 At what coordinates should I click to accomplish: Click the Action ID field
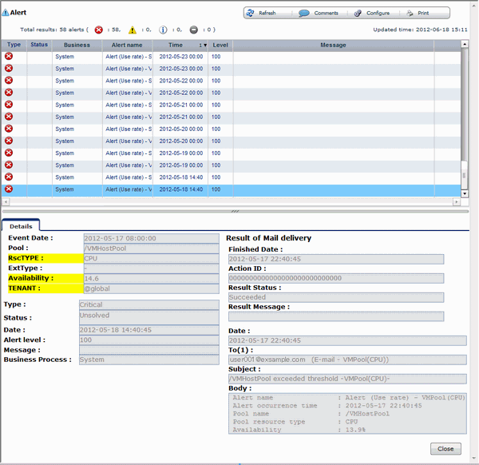pyautogui.click(x=336, y=278)
